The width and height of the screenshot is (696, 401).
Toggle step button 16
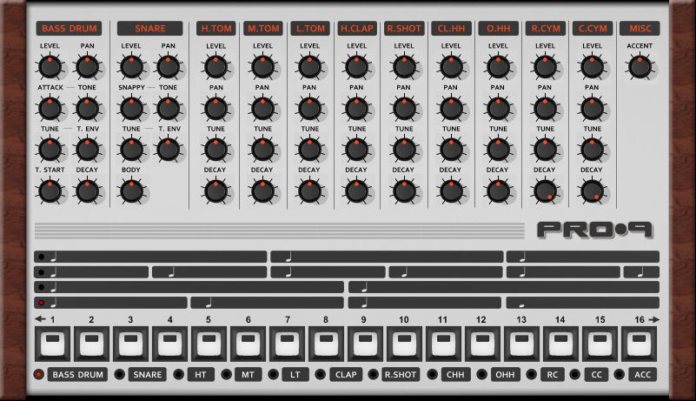pyautogui.click(x=639, y=344)
